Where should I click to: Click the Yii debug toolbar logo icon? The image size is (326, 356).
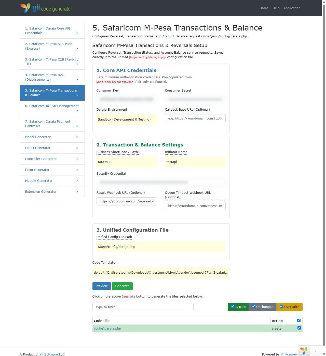click(x=304, y=351)
